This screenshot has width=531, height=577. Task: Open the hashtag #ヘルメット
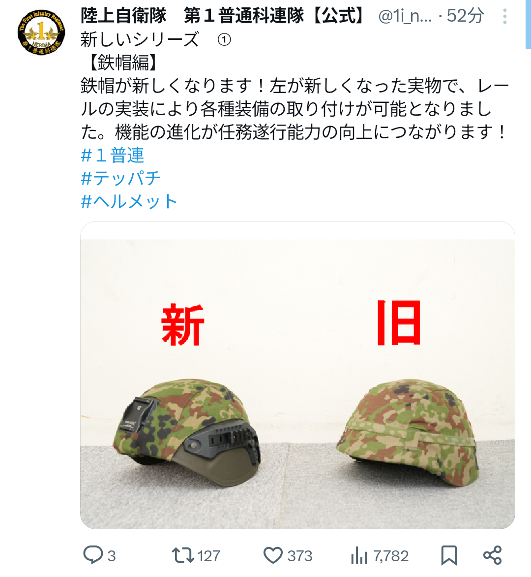point(129,201)
